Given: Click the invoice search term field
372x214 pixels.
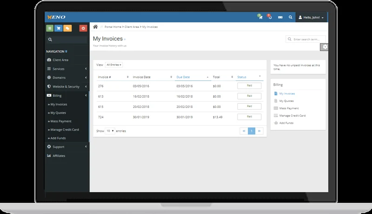Looking at the screenshot, I should tap(306, 39).
